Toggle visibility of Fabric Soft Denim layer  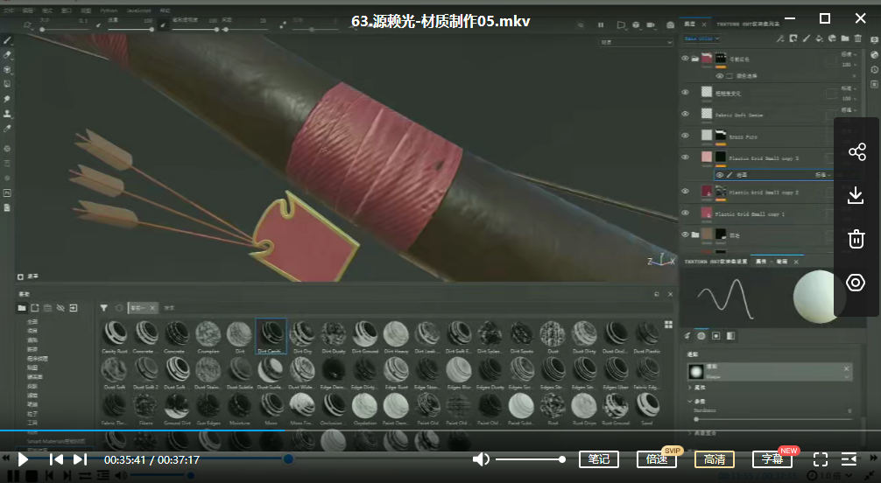pos(686,115)
